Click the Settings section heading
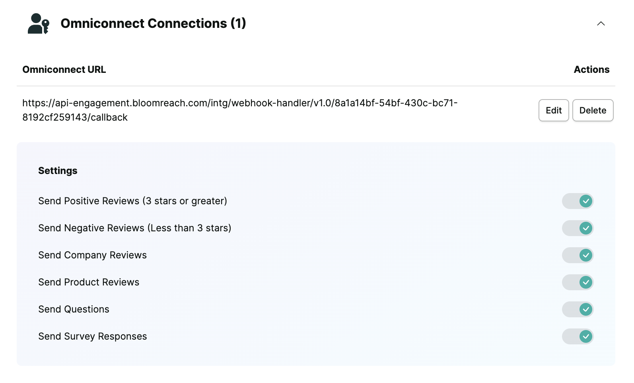 pos(58,171)
